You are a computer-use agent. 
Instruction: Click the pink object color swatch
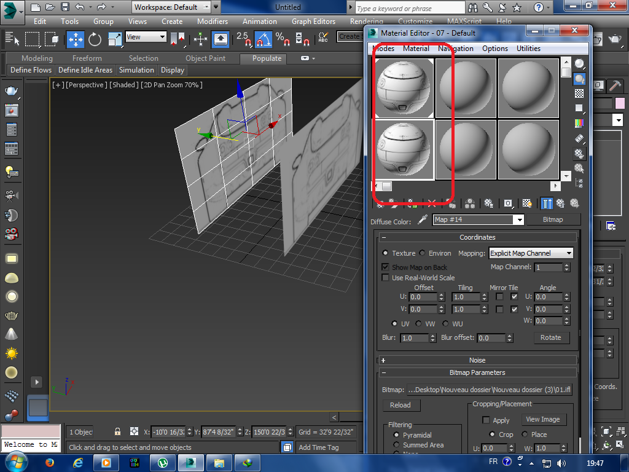pos(620,103)
